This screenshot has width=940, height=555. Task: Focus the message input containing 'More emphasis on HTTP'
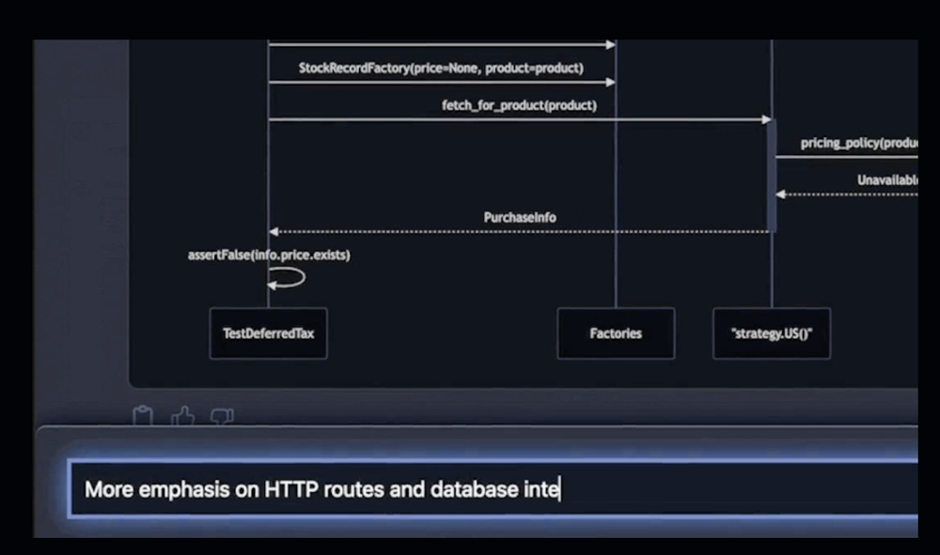click(x=493, y=489)
